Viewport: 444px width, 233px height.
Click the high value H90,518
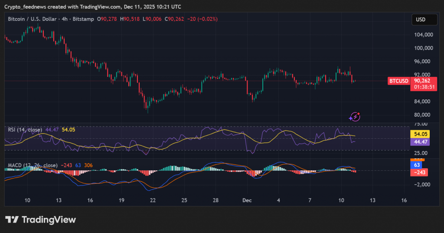(130, 19)
